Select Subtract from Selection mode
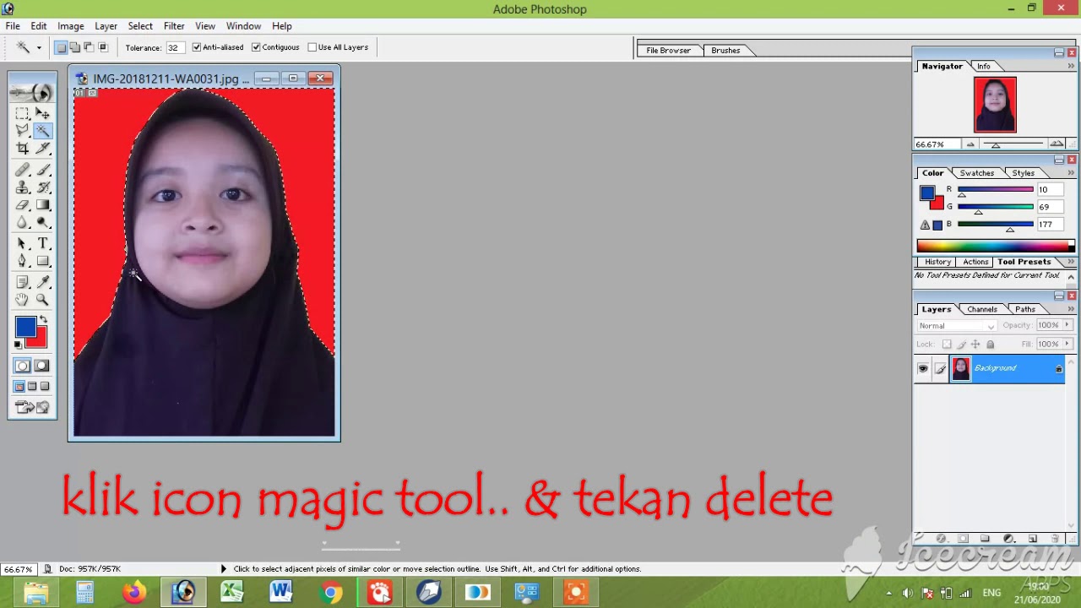The image size is (1081, 608). pos(89,47)
